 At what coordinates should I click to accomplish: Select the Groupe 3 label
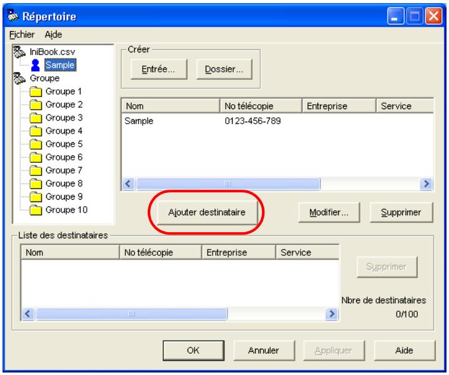tap(64, 118)
